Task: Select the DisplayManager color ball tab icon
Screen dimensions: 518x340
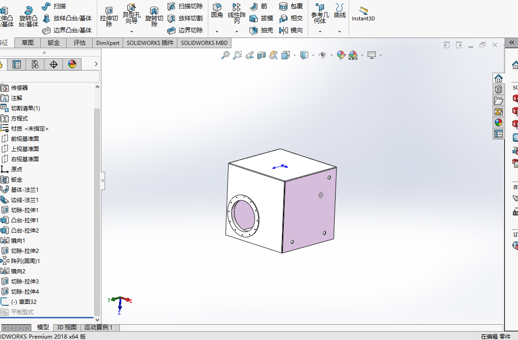Action: click(x=72, y=64)
